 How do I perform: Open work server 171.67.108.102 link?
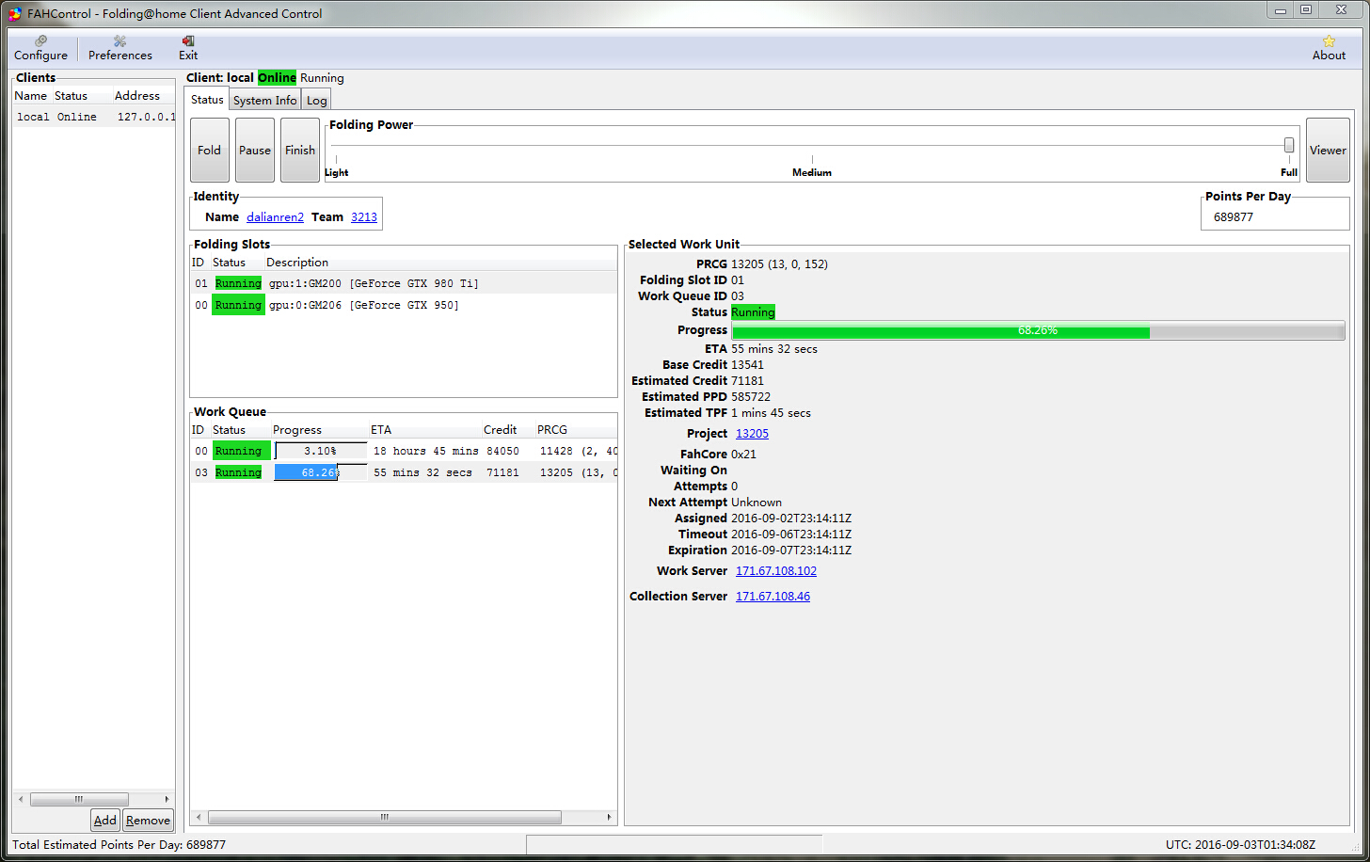[x=776, y=571]
